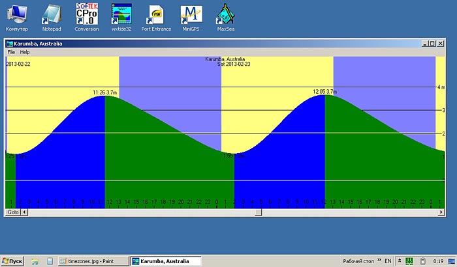The width and height of the screenshot is (457, 267).
Task: Open the Port Entrance shortcut
Action: pos(156,18)
